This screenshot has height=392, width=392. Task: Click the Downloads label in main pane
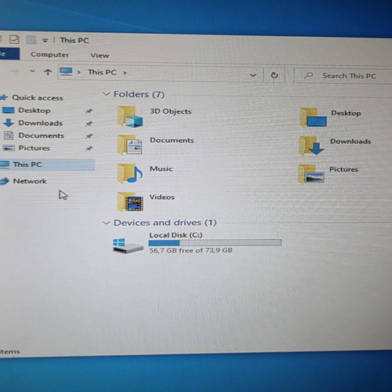350,141
